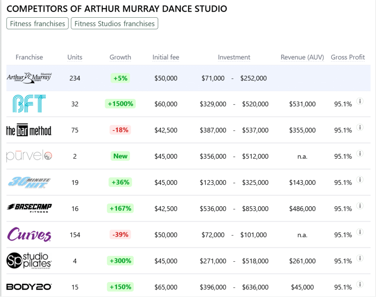Click the New growth badge

[x=120, y=156]
